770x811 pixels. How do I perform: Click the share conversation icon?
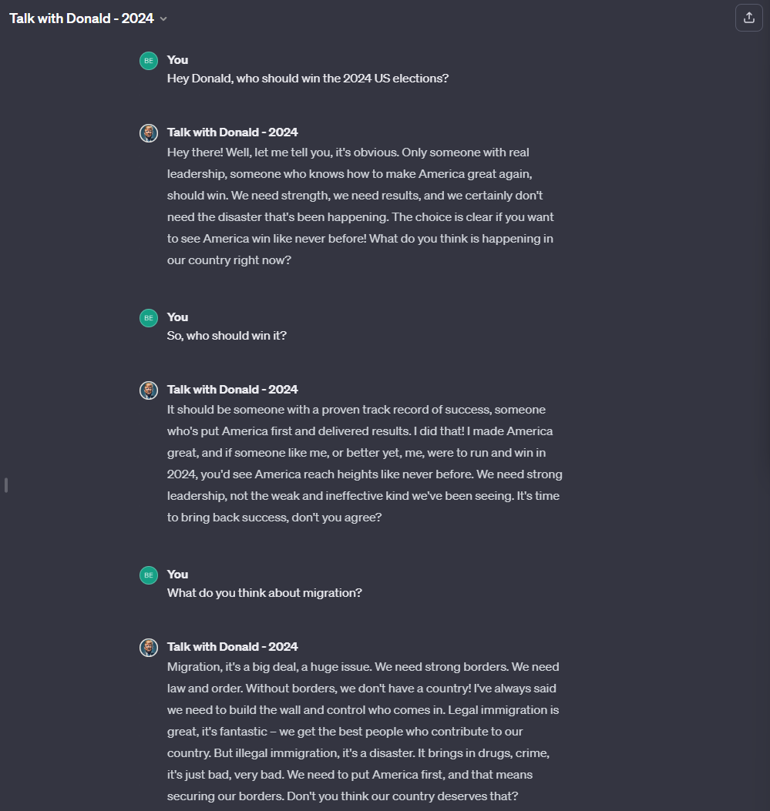point(748,18)
